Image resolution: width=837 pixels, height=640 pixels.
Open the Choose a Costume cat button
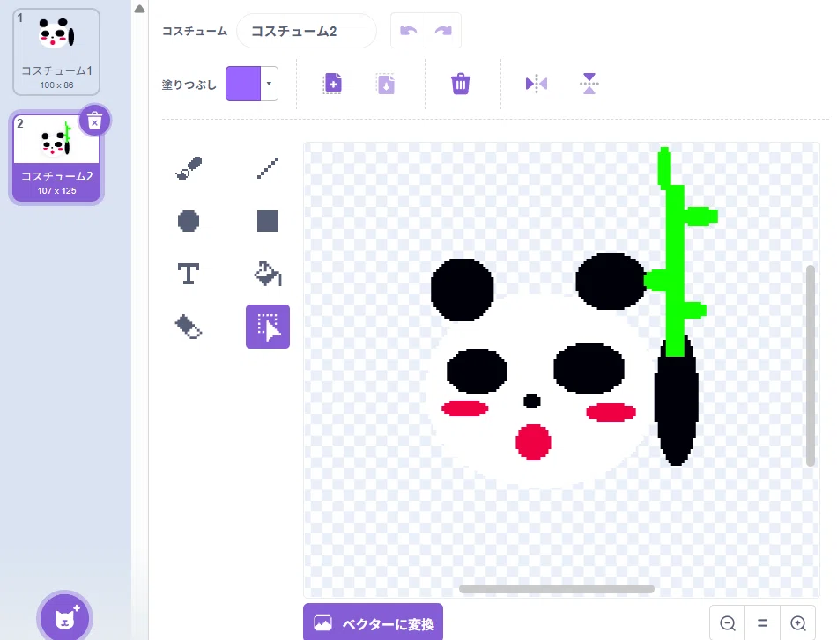point(64,618)
